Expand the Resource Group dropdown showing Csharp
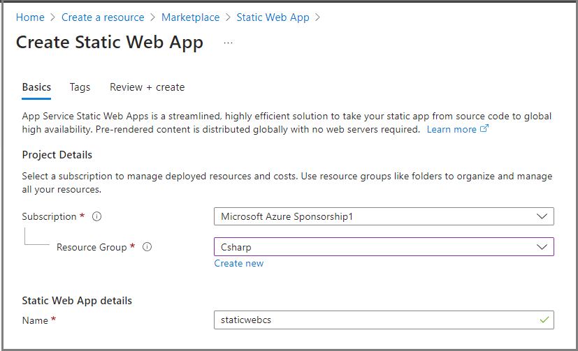 (x=384, y=247)
